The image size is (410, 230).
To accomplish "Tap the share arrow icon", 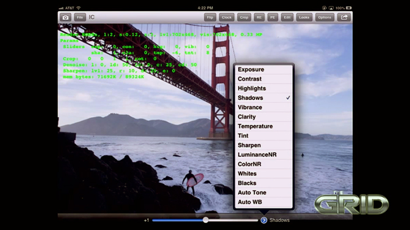I will [x=344, y=17].
